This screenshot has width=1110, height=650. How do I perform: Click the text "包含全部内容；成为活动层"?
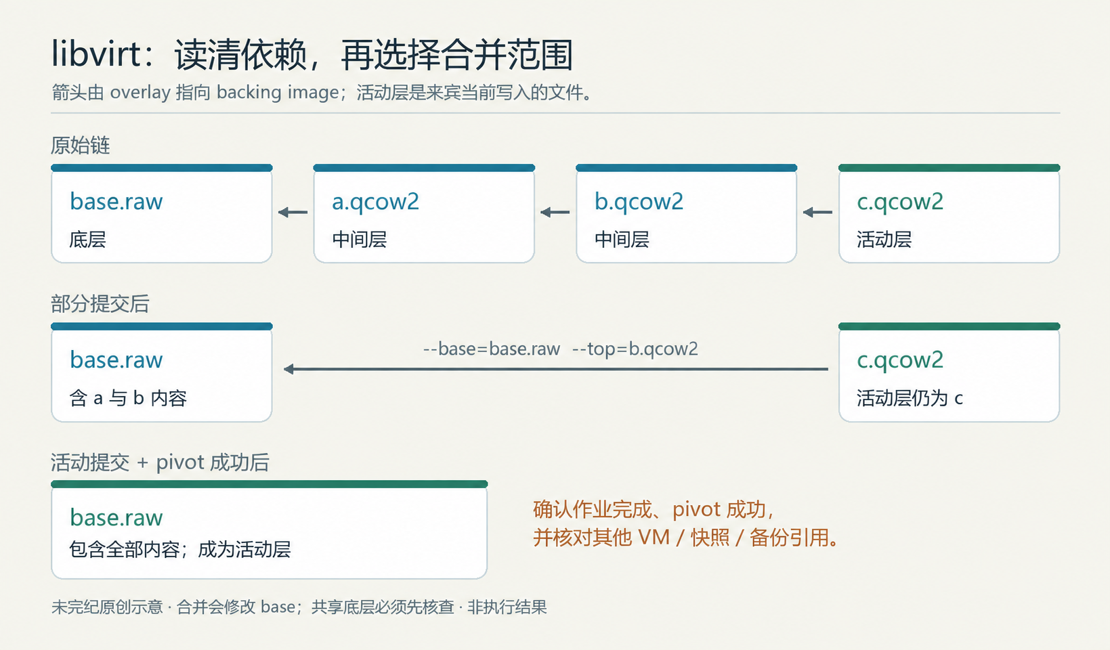tap(180, 549)
